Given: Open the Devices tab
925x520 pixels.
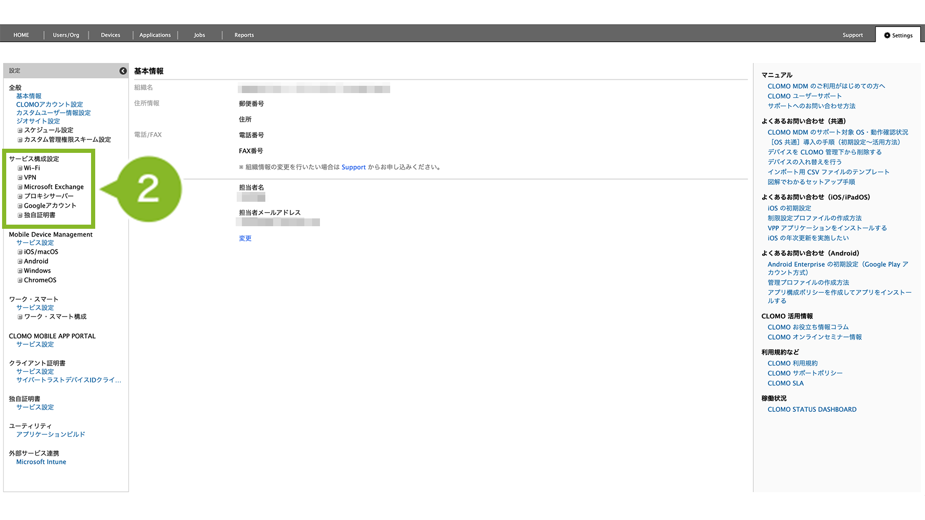Looking at the screenshot, I should (110, 35).
